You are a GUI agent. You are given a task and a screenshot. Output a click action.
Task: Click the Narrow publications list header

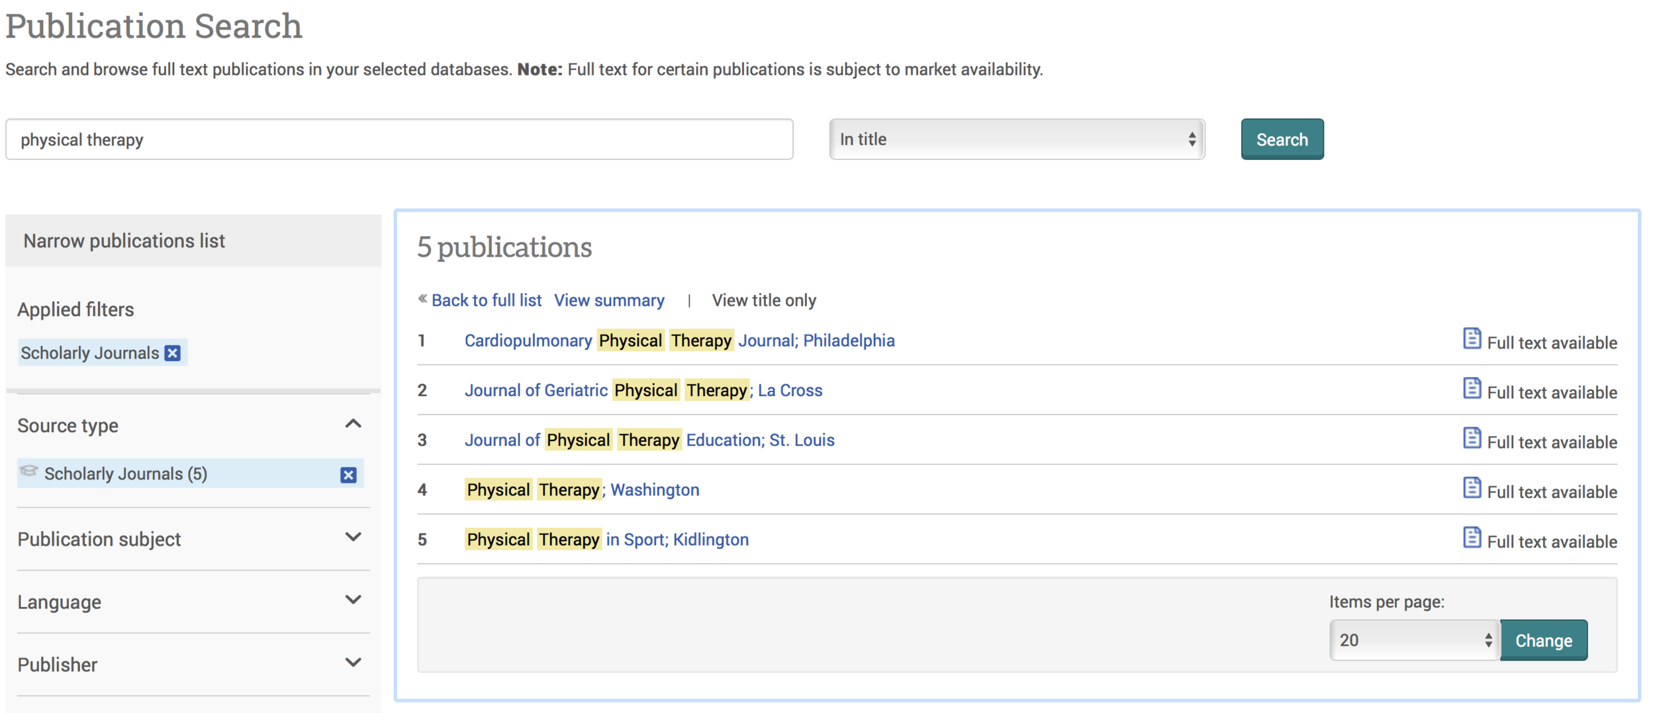193,241
